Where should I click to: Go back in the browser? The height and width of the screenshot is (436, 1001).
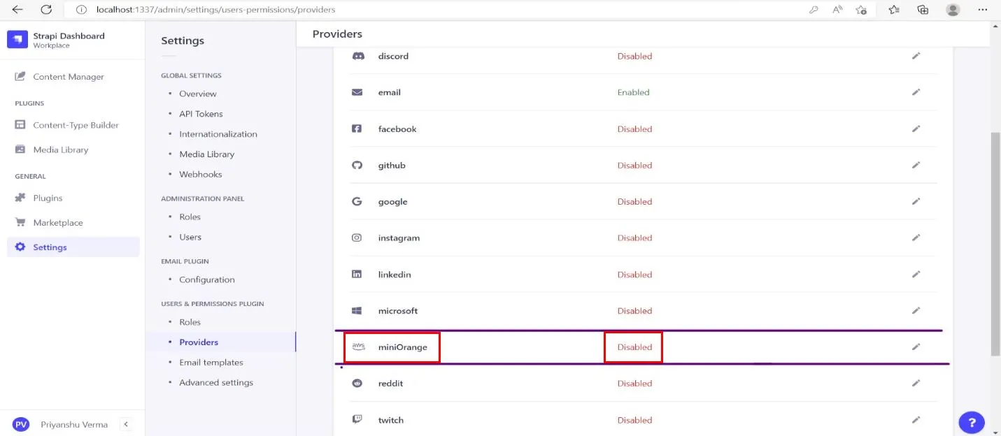[x=17, y=10]
